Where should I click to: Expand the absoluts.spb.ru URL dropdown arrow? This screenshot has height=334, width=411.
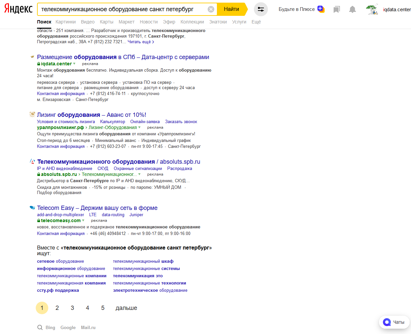click(x=140, y=174)
